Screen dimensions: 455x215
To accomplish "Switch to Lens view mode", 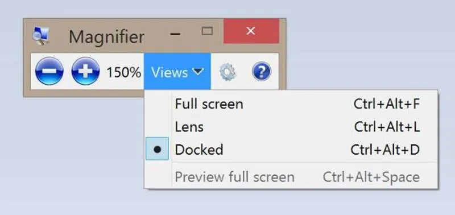I will [291, 127].
